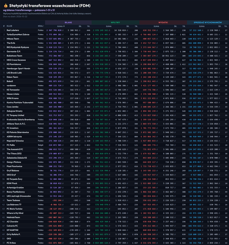The height and width of the screenshot is (245, 229).
Task: Select the Athlone Town A.F.C. club name
Action: [x=16, y=123]
